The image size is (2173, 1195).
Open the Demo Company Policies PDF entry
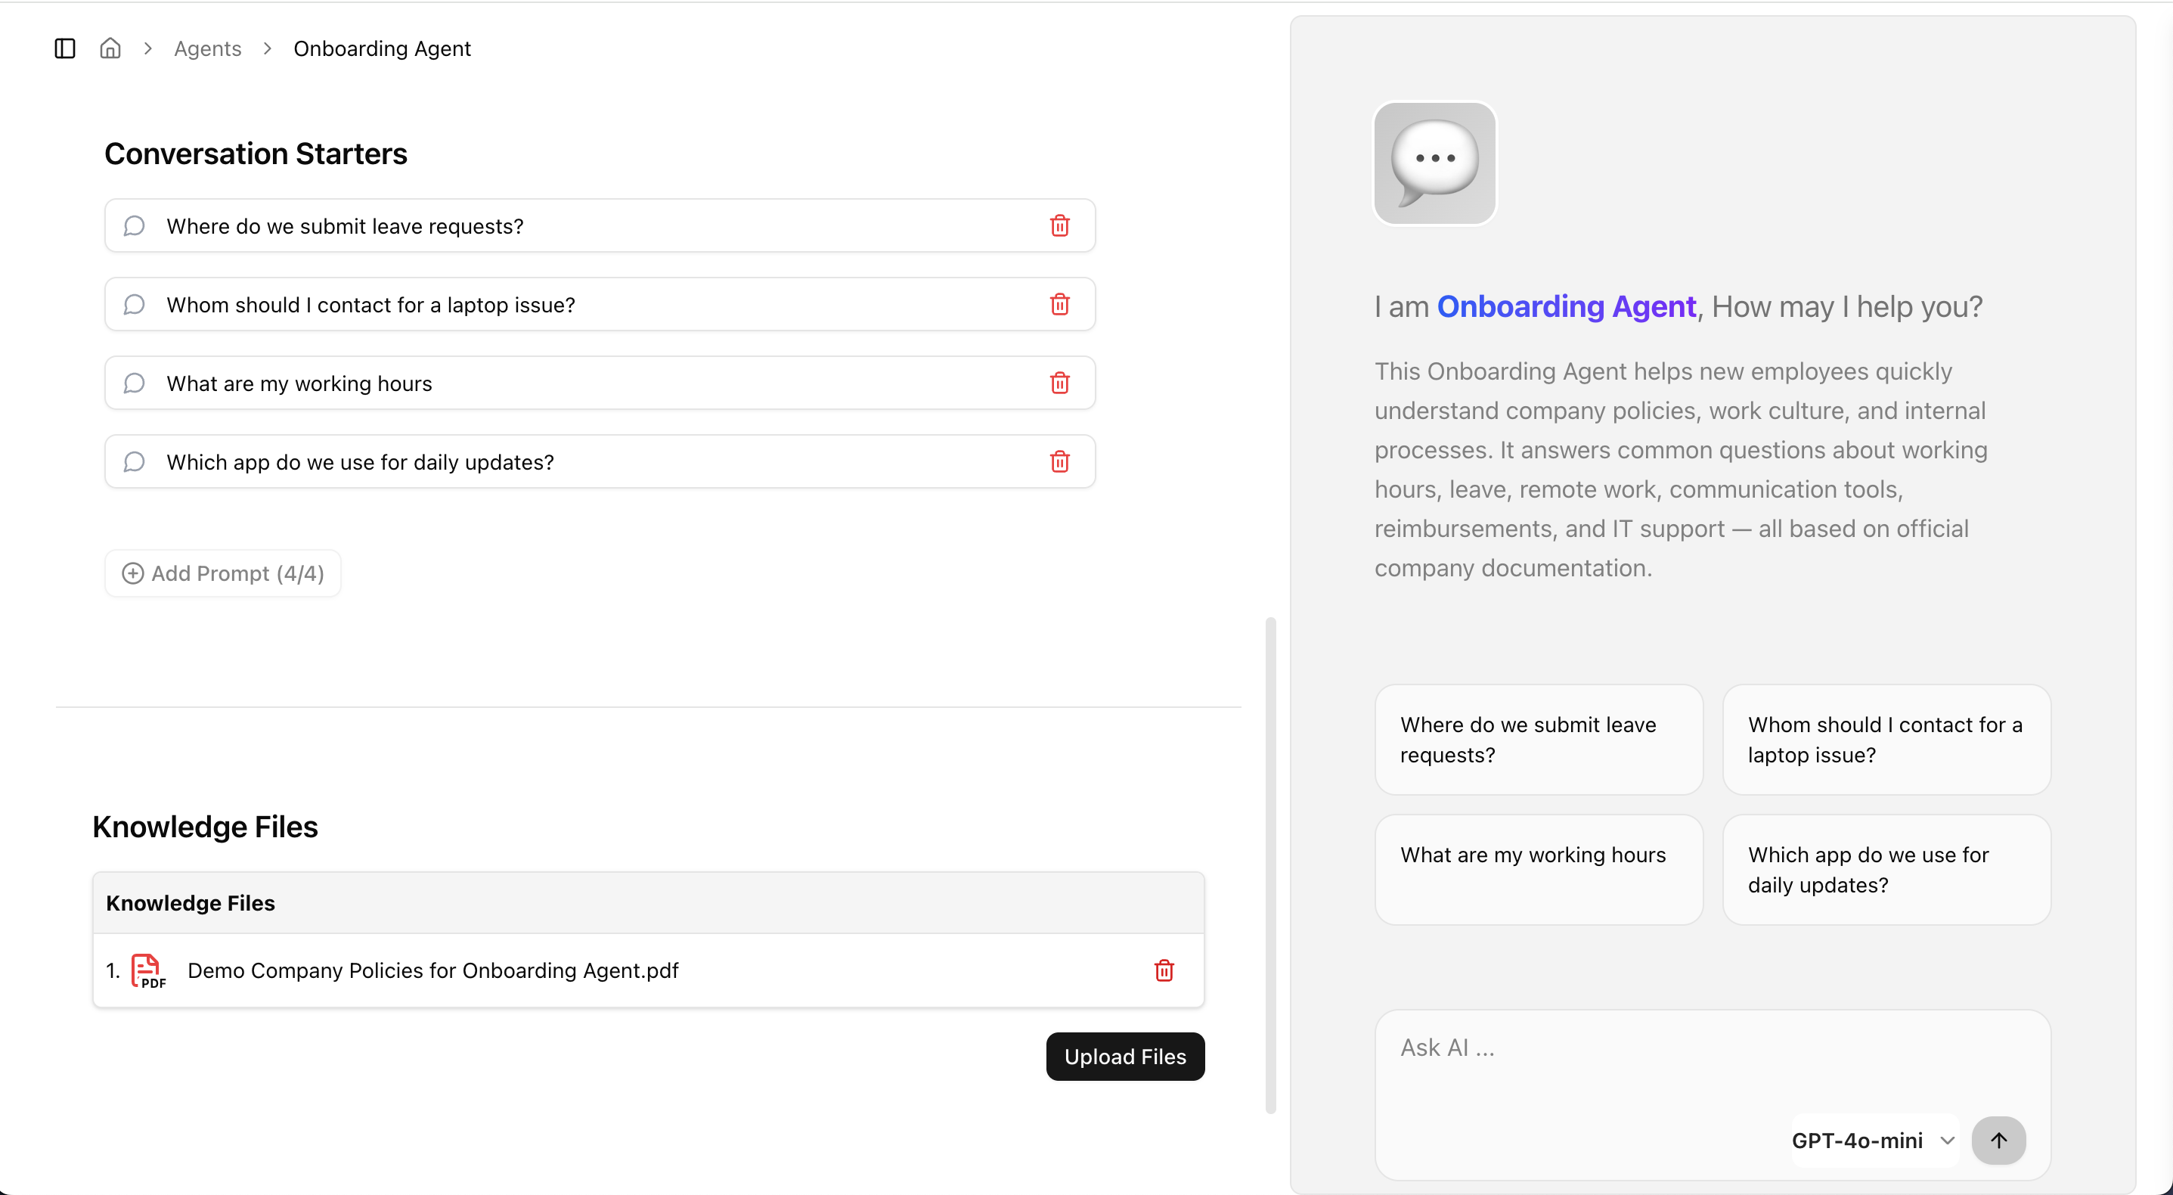(x=432, y=970)
